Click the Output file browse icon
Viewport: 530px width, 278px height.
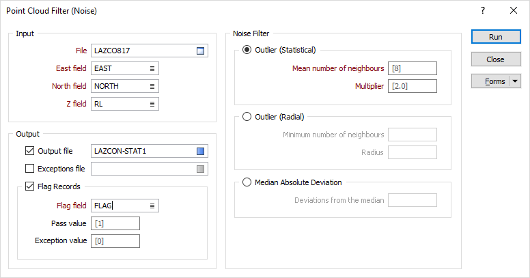200,151
